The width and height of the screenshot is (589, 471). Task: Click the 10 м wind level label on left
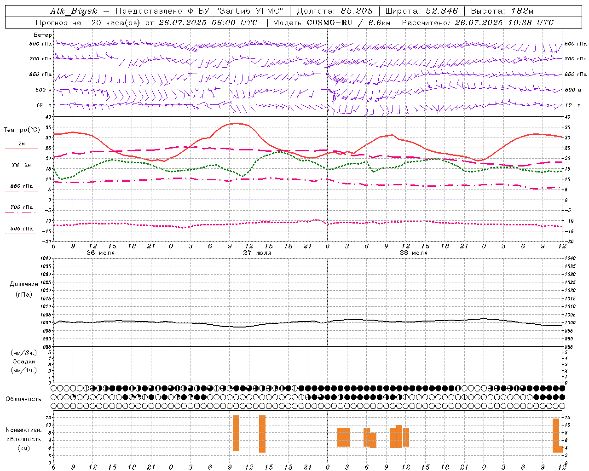(x=44, y=105)
